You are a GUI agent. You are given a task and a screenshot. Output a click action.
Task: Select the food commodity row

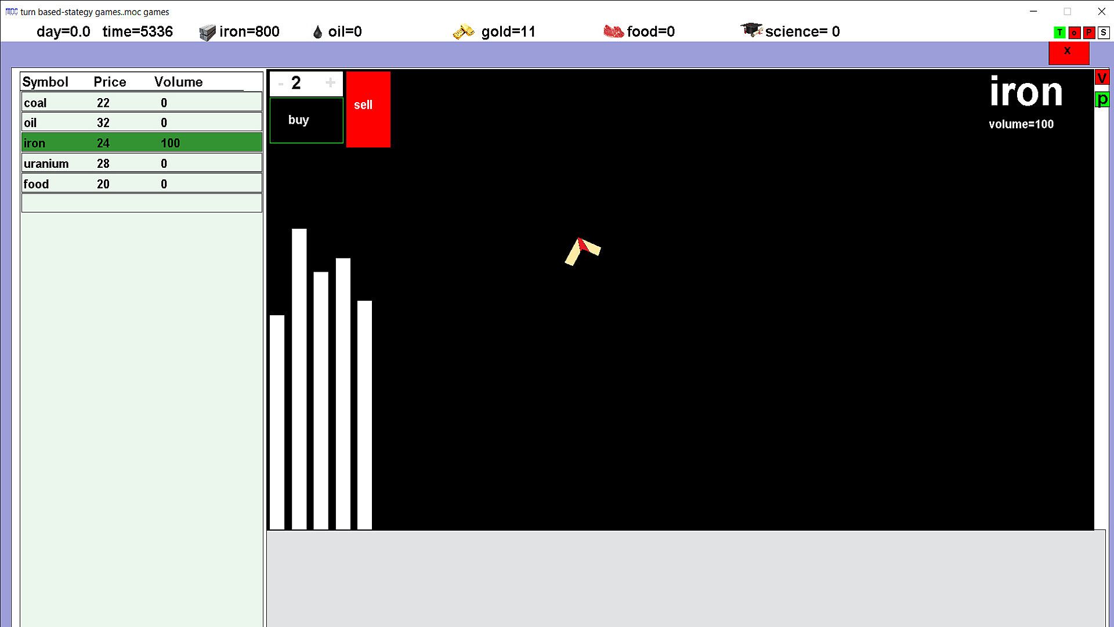point(142,184)
